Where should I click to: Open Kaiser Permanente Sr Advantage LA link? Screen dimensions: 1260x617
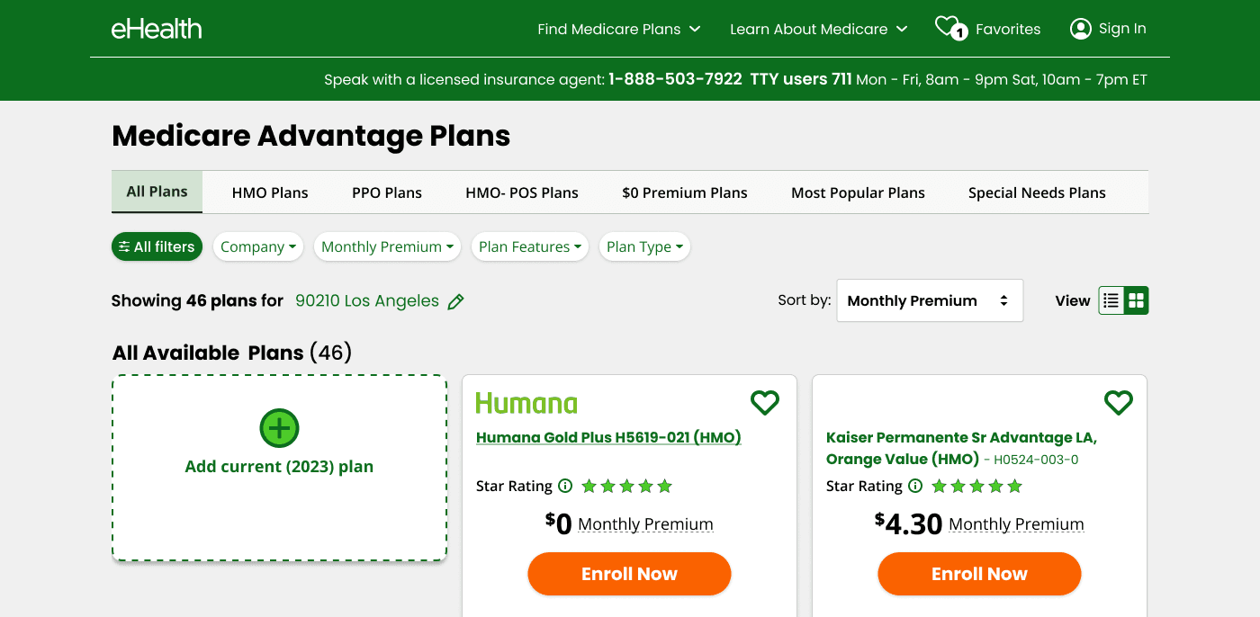pyautogui.click(x=961, y=448)
